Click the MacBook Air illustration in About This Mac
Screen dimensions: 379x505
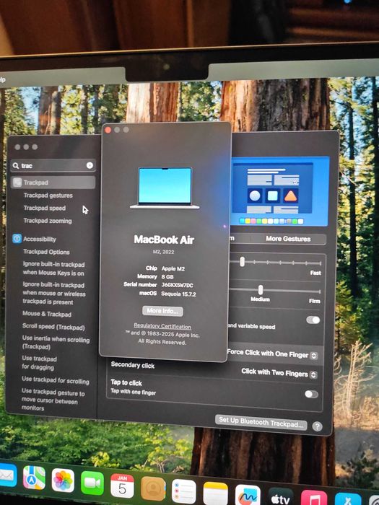click(x=165, y=188)
